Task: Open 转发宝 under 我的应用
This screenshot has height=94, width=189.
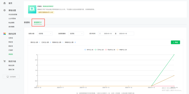Action: 11,42
